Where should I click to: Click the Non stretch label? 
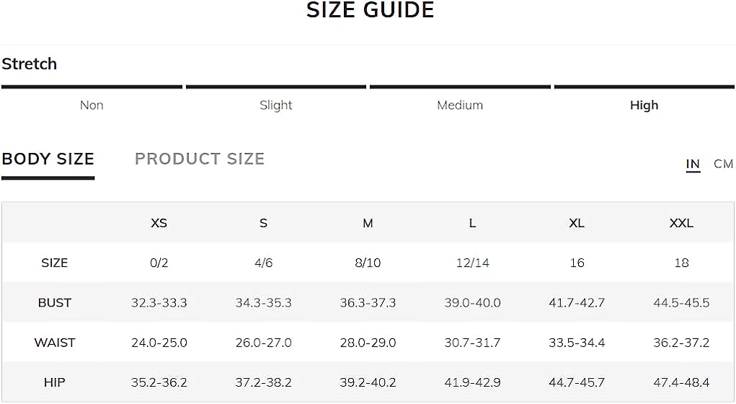(x=92, y=105)
